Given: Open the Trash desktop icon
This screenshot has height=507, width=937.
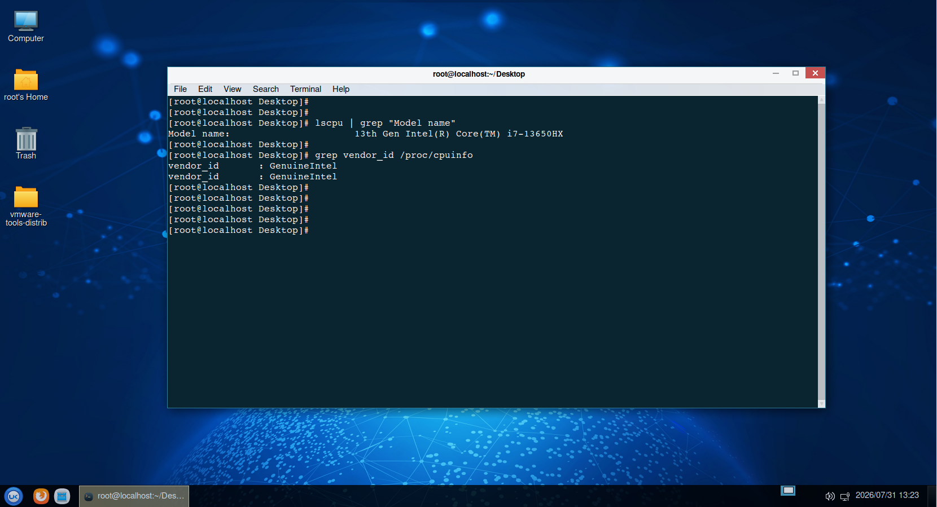Looking at the screenshot, I should 26,144.
